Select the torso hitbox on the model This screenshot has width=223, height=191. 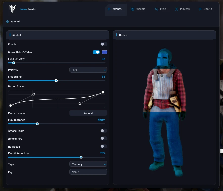[165, 90]
